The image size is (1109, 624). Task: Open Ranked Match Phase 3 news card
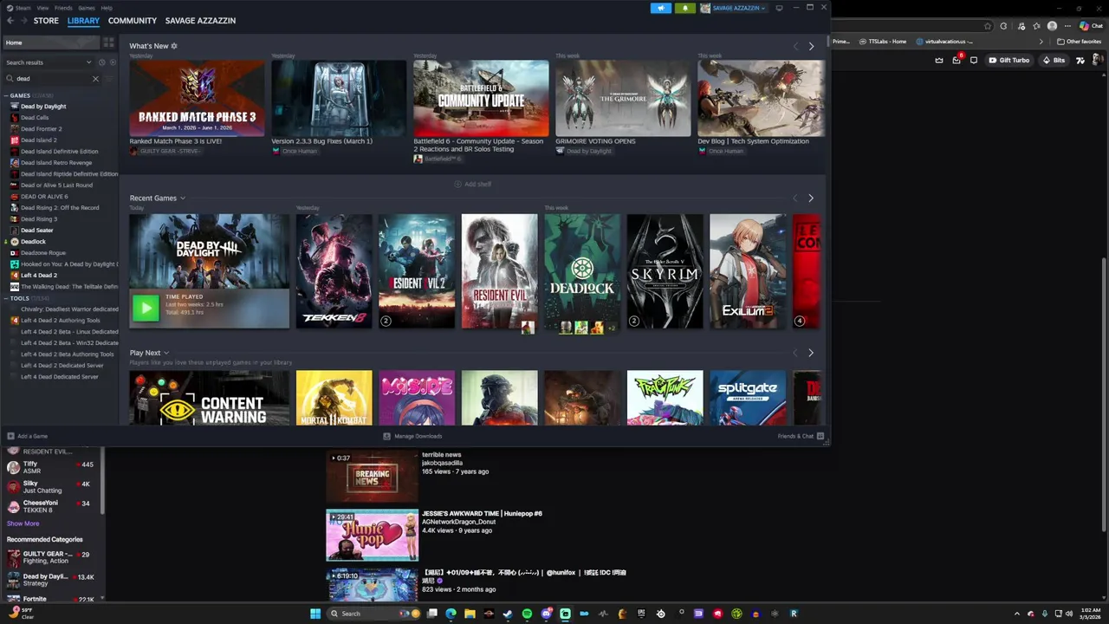tap(197, 98)
